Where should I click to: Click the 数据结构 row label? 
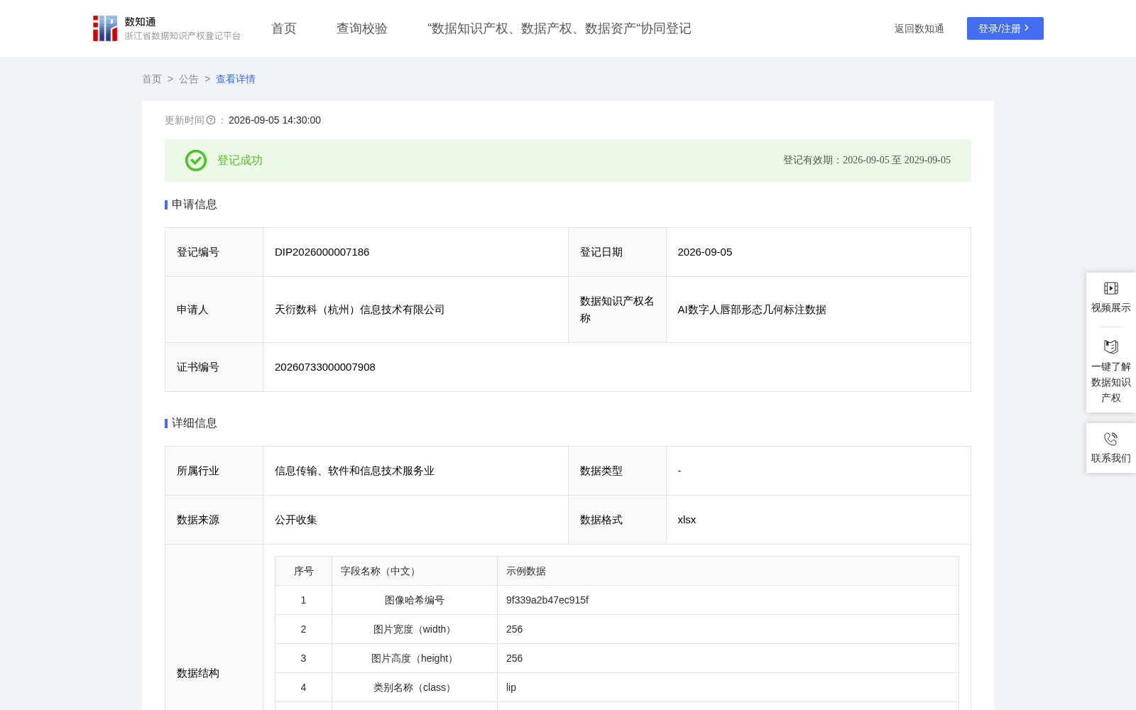coord(198,673)
